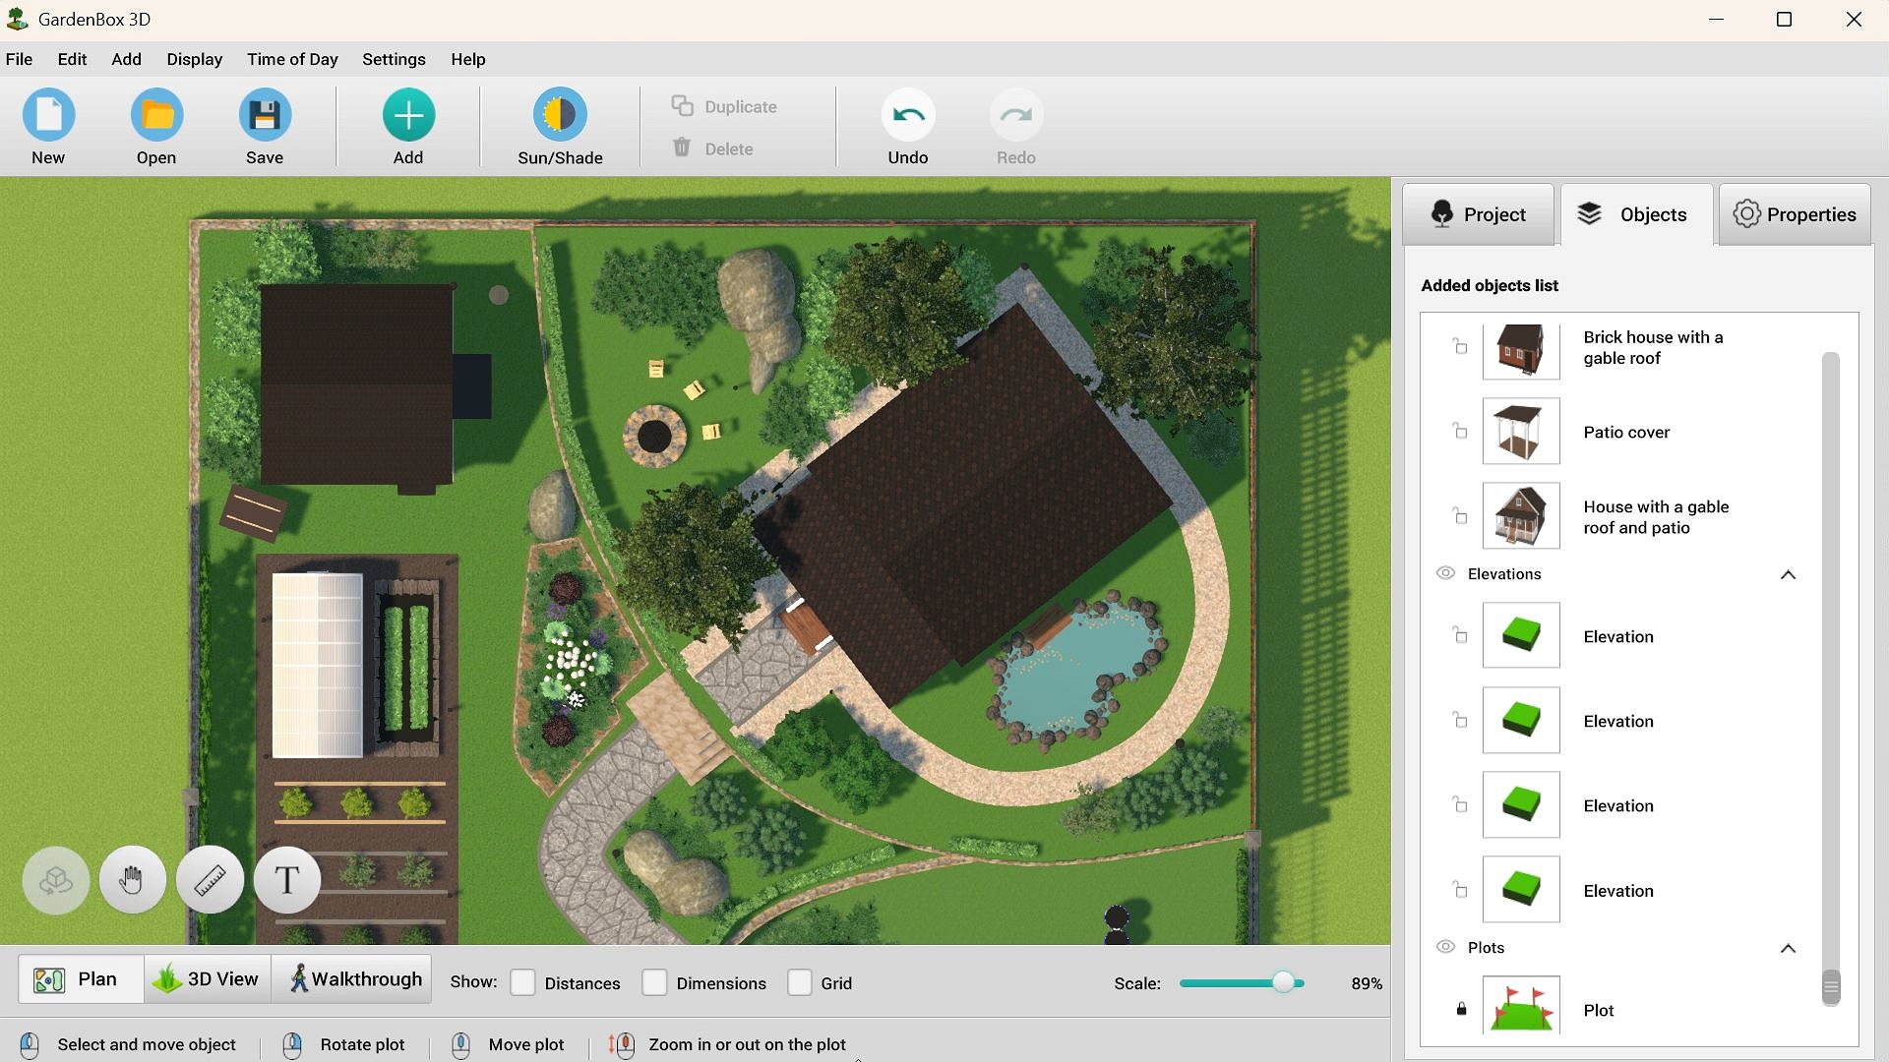Viewport: 1889px width, 1062px height.
Task: Click the green Add plus icon
Action: [408, 115]
